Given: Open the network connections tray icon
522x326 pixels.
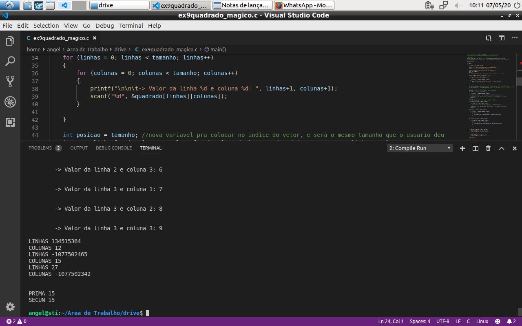Looking at the screenshot, I should (444, 5).
